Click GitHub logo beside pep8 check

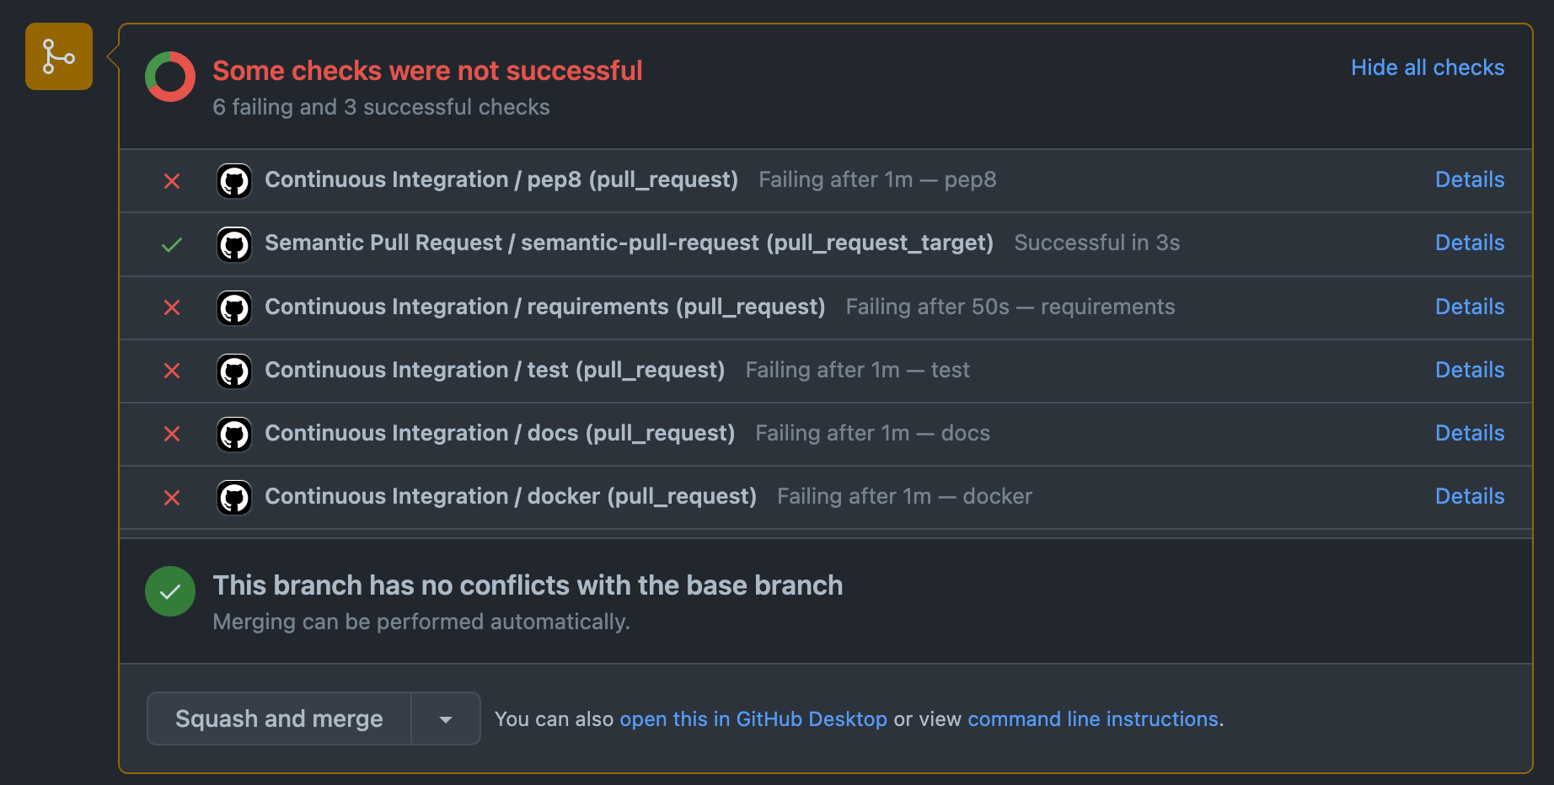click(234, 180)
